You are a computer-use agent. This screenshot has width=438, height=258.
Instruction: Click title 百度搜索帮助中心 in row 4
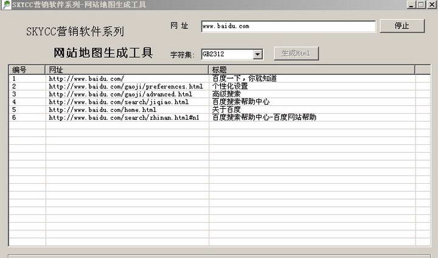tap(241, 102)
